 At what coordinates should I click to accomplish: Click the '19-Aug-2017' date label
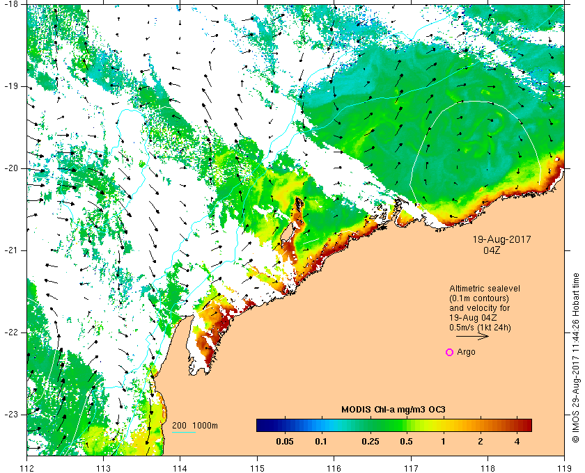coord(502,239)
